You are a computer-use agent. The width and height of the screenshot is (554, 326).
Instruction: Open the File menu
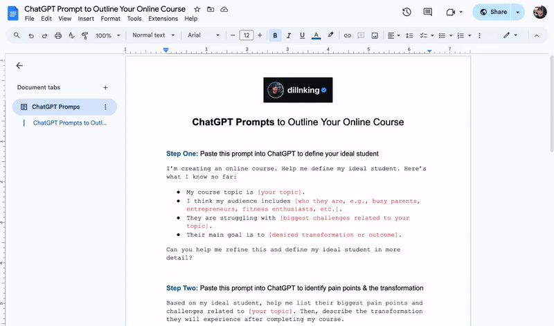[29, 19]
